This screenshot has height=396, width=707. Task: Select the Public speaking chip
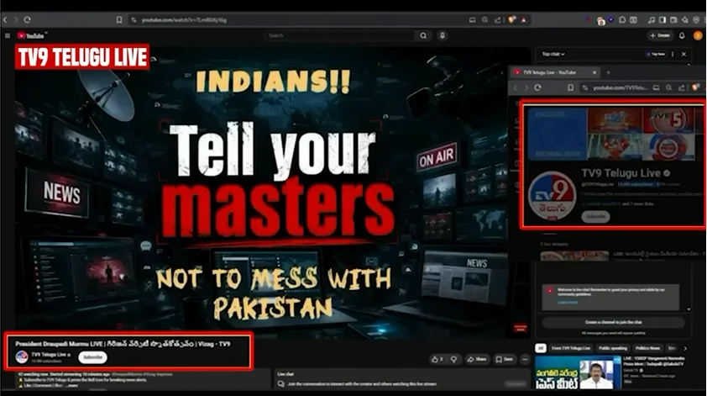pos(613,348)
